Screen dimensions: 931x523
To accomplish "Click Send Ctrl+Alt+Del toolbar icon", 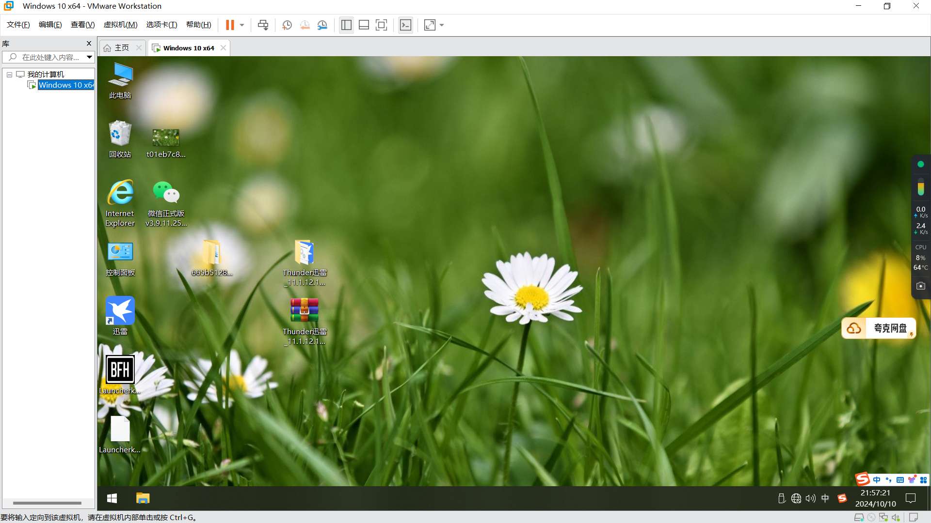I will [x=263, y=25].
